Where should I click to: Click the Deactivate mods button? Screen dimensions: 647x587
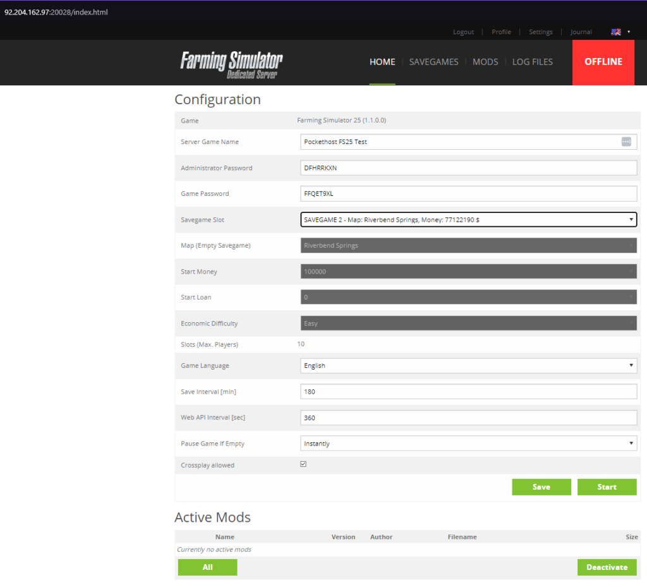pyautogui.click(x=607, y=567)
